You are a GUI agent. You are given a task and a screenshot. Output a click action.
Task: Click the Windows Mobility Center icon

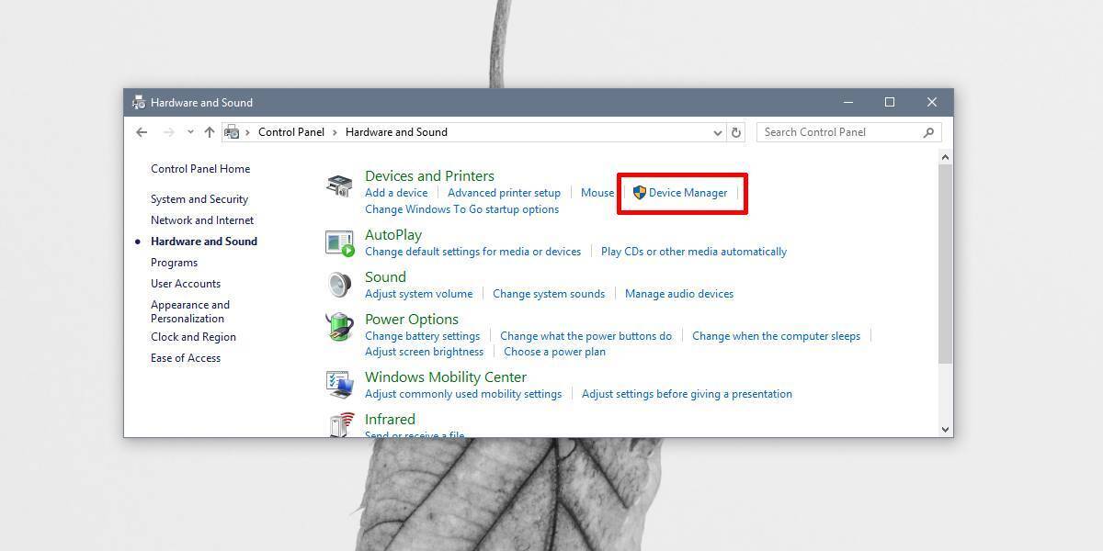click(x=339, y=385)
